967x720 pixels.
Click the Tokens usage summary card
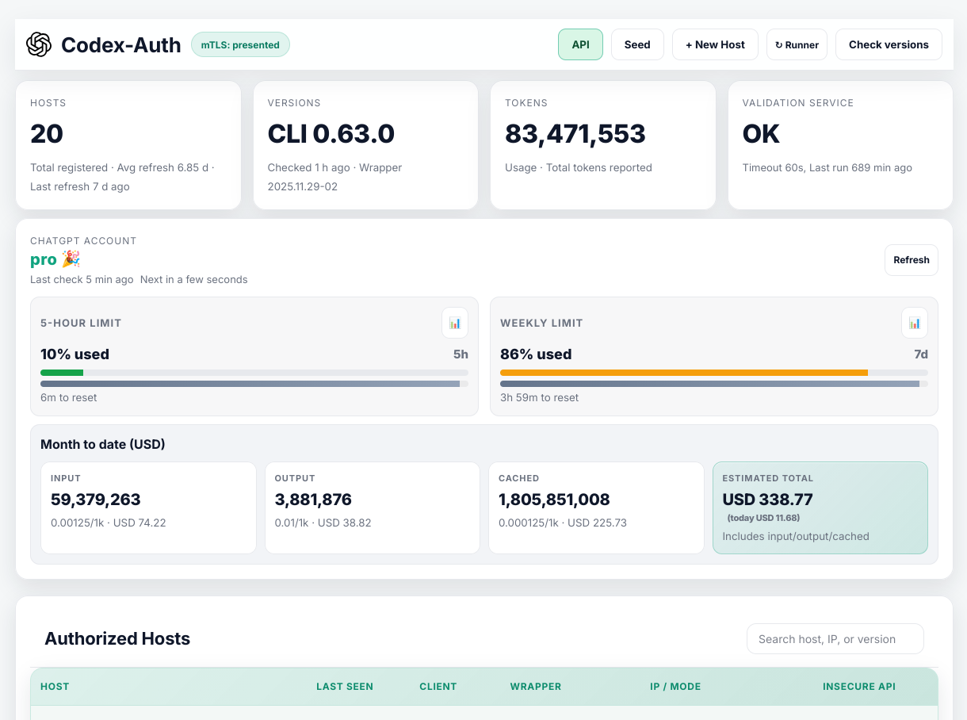tap(602, 145)
